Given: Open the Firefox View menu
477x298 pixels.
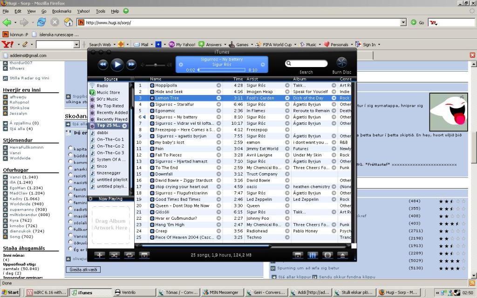Looking at the screenshot, I should 31,11.
